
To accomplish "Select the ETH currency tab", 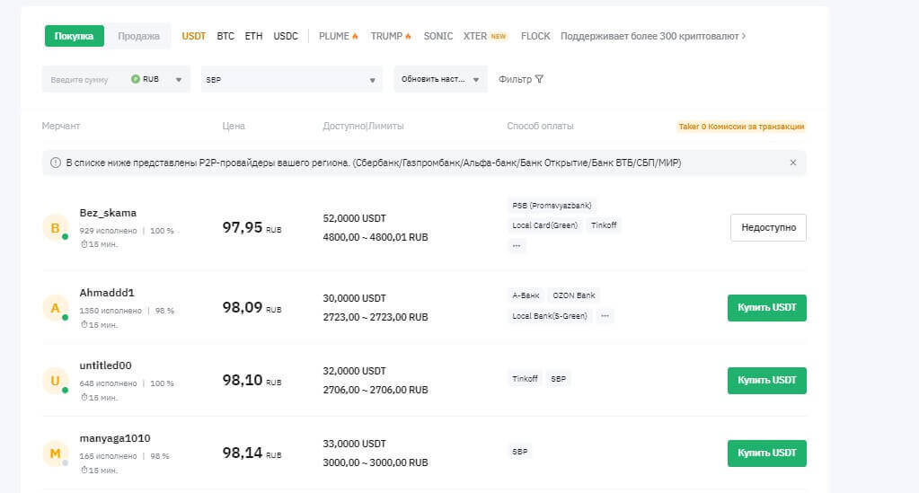I will pyautogui.click(x=254, y=36).
